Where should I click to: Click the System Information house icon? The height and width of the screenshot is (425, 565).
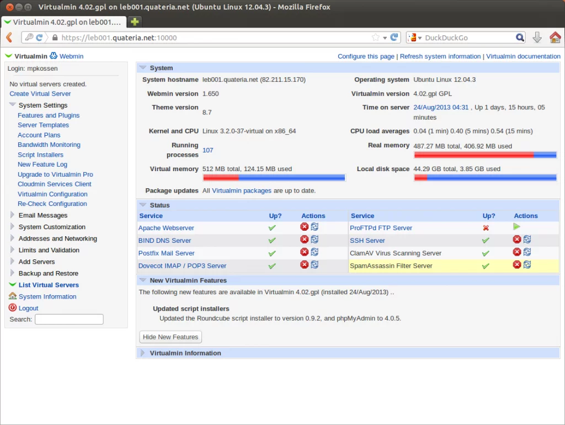pos(13,296)
